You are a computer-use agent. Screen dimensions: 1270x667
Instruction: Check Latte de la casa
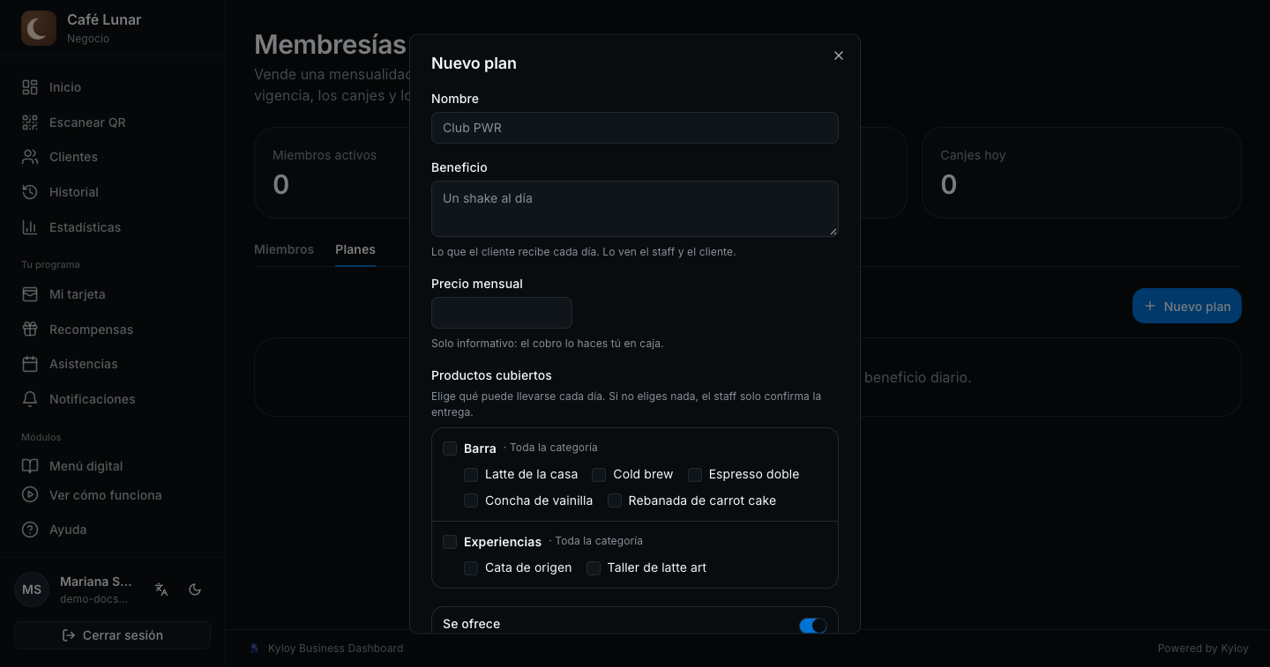(471, 475)
